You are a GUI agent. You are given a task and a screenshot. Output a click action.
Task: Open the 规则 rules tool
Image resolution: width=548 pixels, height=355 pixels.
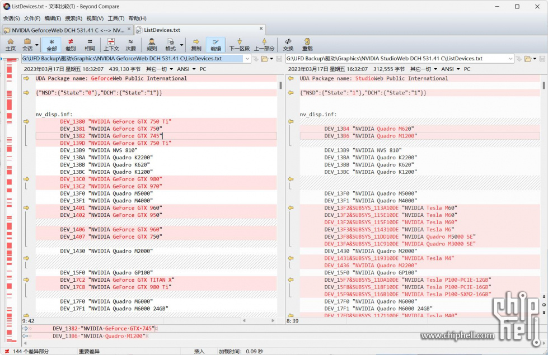152,45
